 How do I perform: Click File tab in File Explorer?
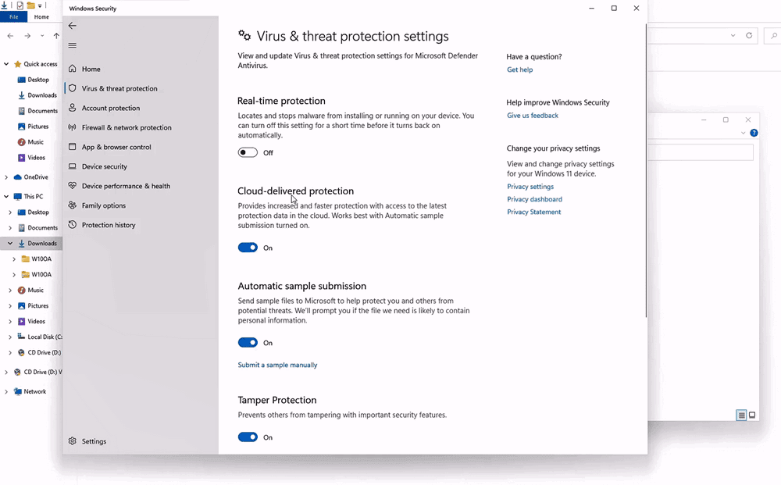[x=13, y=17]
